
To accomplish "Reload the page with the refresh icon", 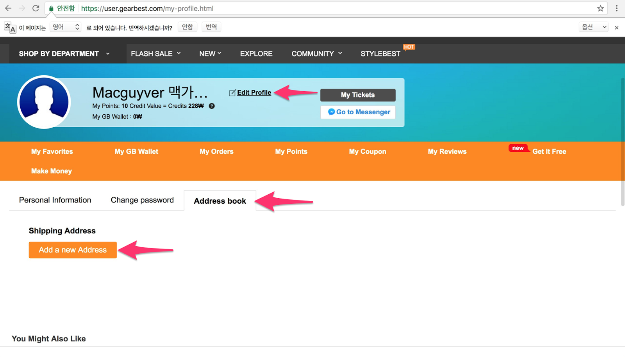I will 36,8.
